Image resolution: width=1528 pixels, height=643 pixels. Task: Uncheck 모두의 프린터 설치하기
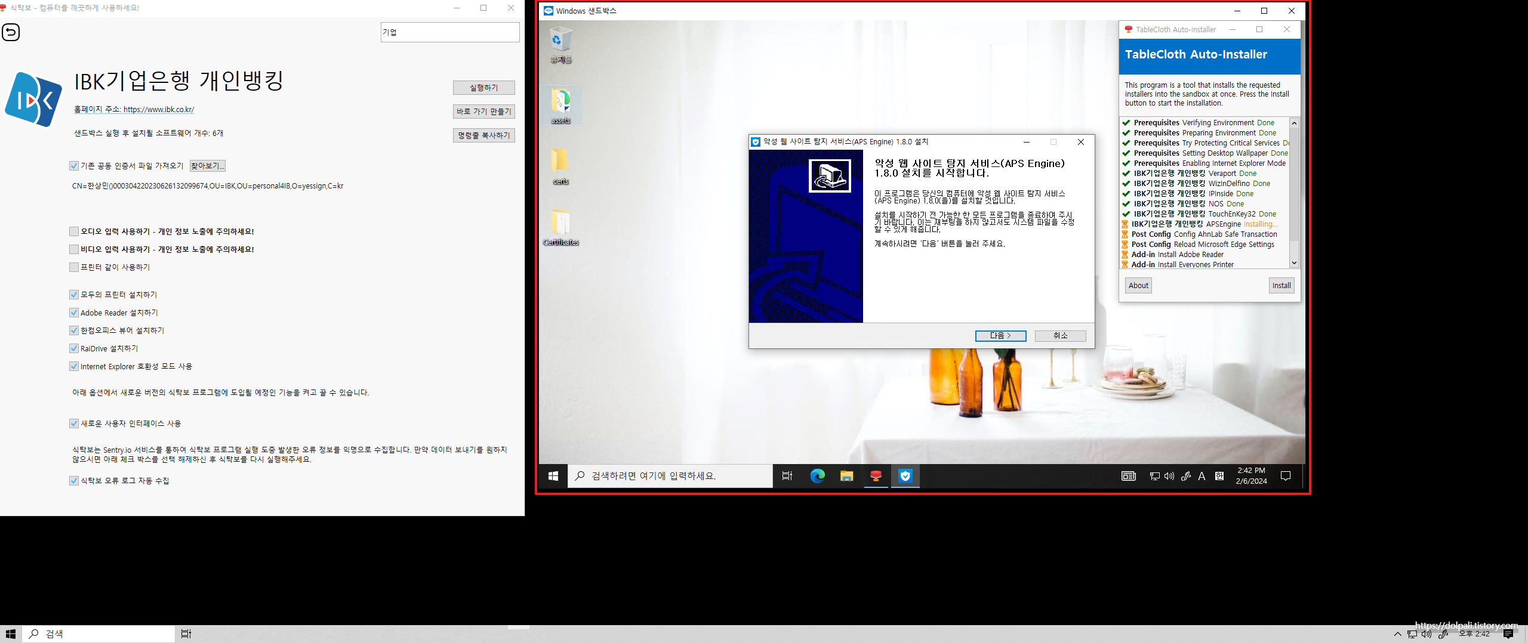[74, 295]
